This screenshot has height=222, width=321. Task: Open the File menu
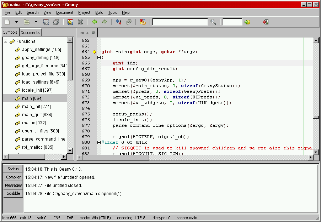7,12
